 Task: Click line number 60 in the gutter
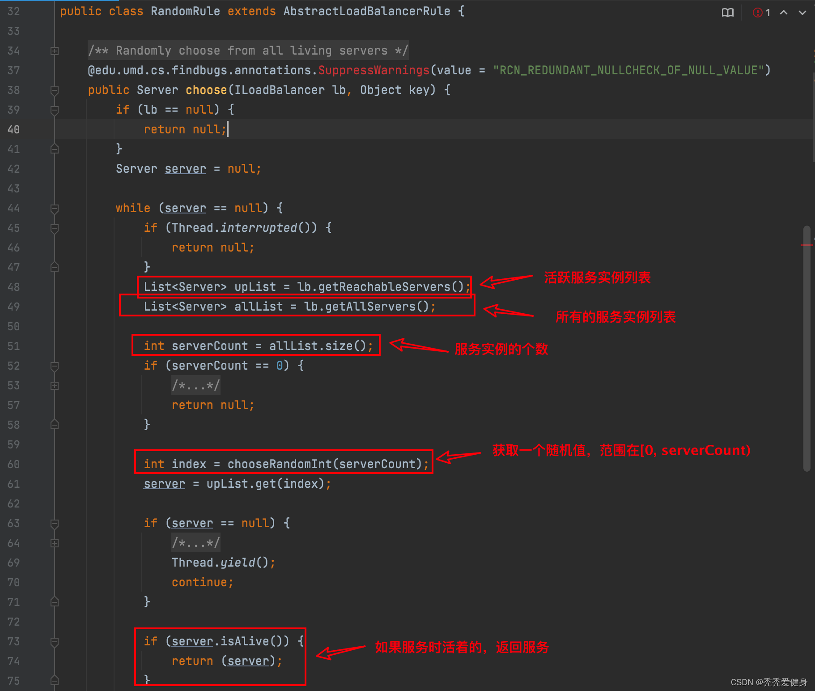[x=14, y=464]
